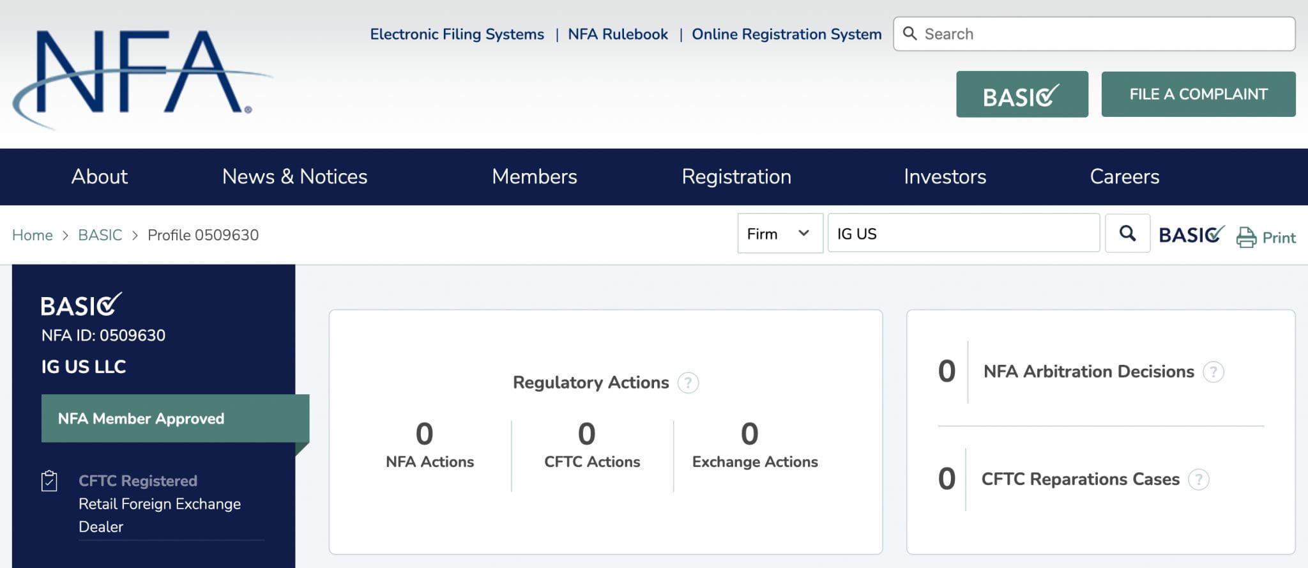The width and height of the screenshot is (1308, 568).
Task: Go to Home breadcrumb
Action: pos(33,235)
